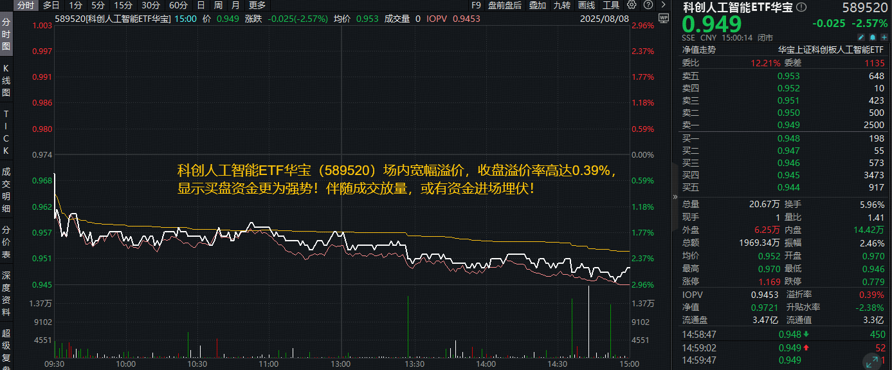Click the bell alert icon
The height and width of the screenshot is (370, 892).
873,37
